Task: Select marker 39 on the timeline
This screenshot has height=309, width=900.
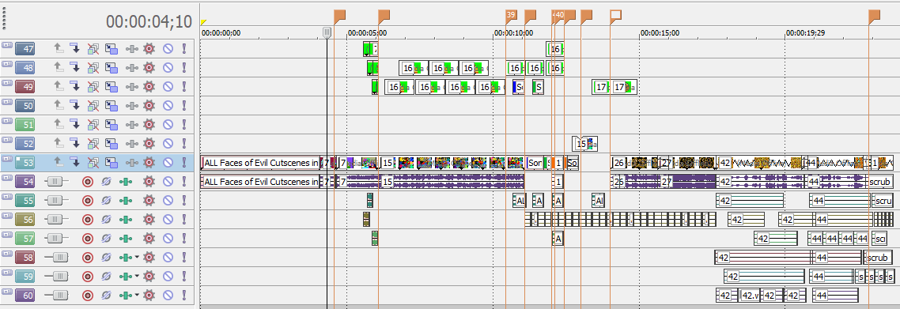Action: (511, 16)
